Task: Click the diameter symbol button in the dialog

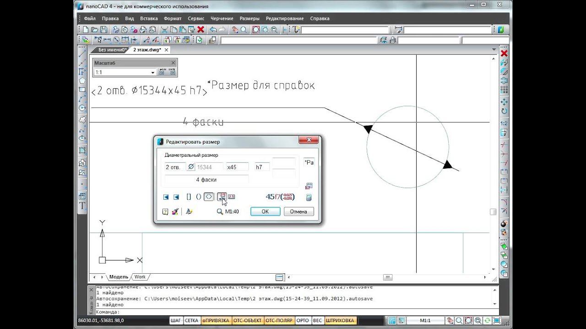Action: 191,167
